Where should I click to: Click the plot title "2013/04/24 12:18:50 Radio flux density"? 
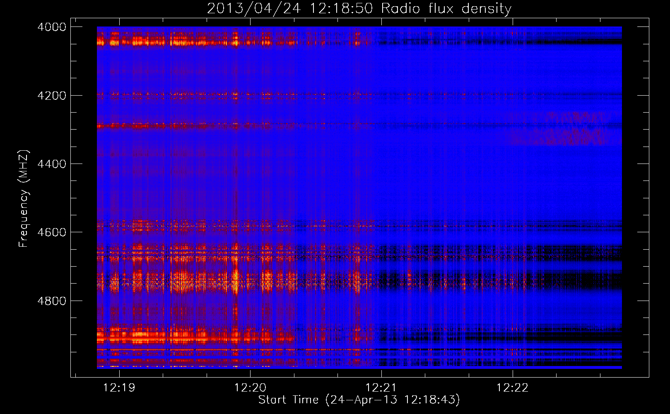click(359, 9)
